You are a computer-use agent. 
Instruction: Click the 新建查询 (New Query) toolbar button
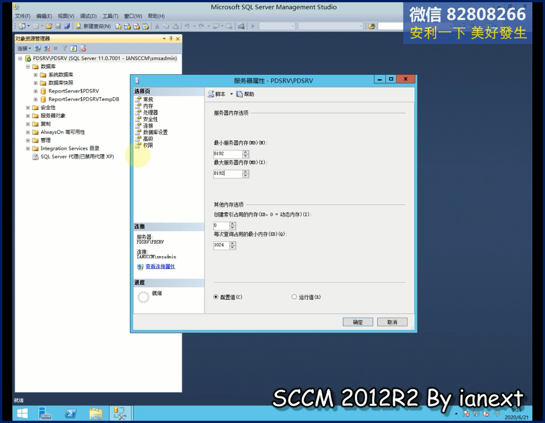tap(93, 26)
